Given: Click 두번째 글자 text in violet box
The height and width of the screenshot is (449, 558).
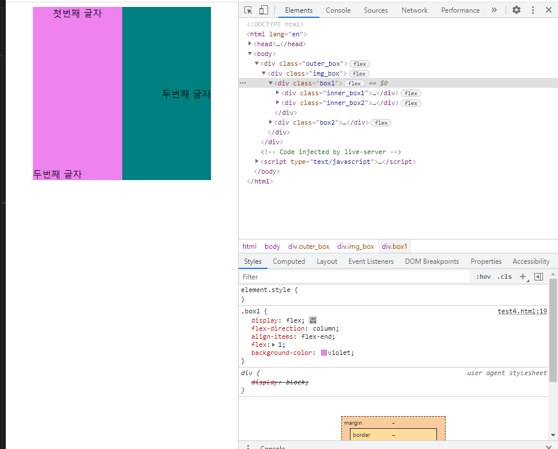Looking at the screenshot, I should [x=57, y=174].
